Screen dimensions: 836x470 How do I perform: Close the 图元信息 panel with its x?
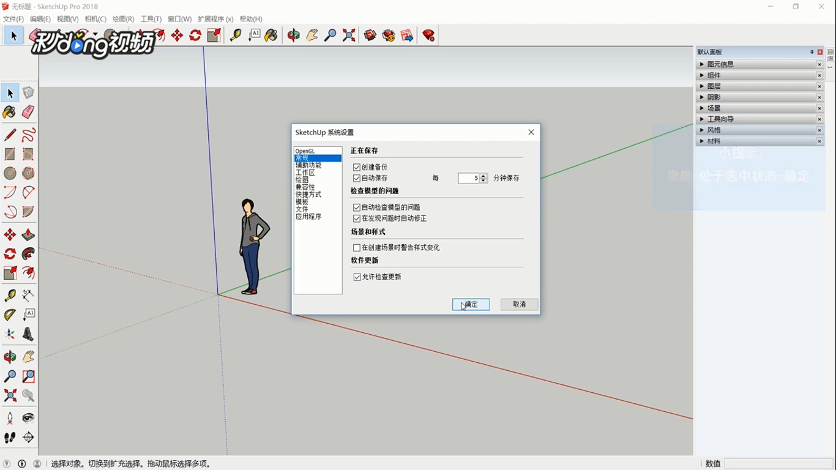[819, 64]
